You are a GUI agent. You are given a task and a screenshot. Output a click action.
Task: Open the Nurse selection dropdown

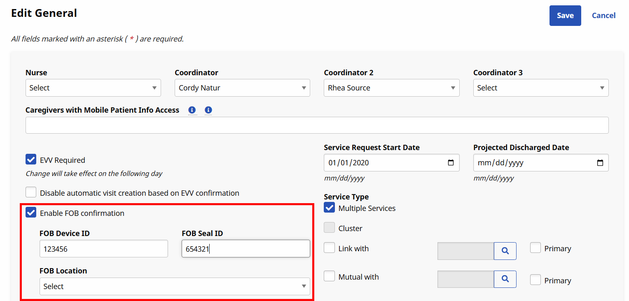point(93,88)
